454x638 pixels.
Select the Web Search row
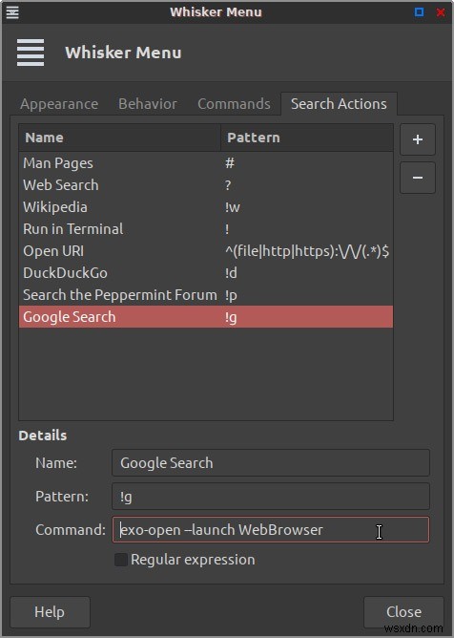click(206, 185)
